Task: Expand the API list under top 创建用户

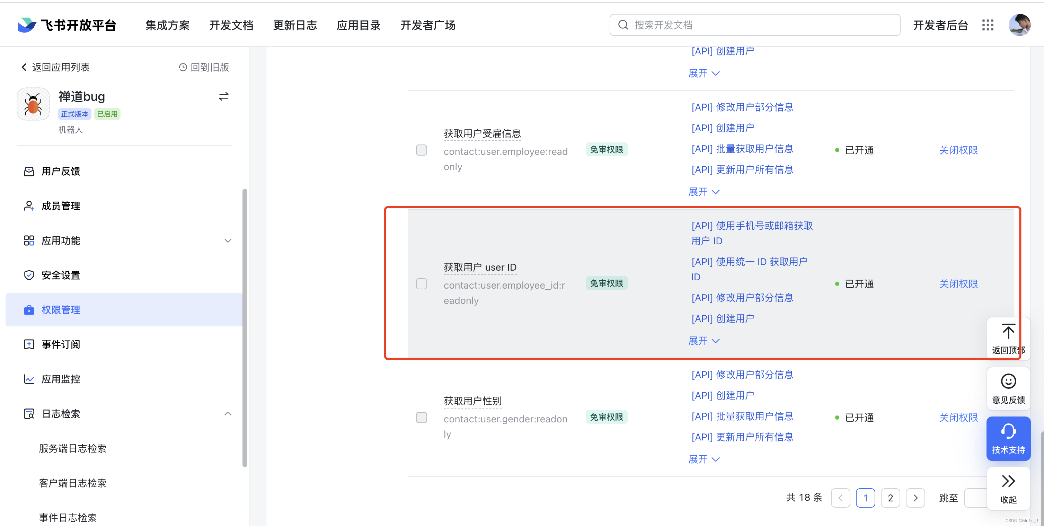Action: 704,73
